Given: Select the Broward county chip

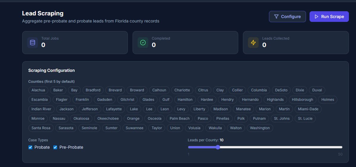Looking at the screenshot, I should 137,90.
